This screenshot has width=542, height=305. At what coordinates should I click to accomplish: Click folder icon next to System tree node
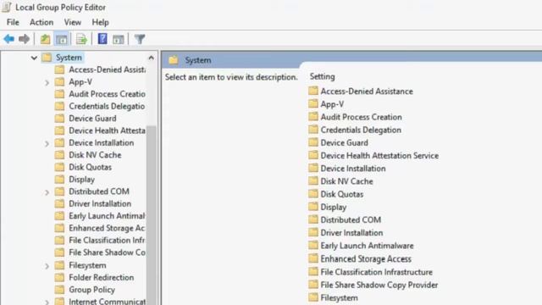point(47,58)
